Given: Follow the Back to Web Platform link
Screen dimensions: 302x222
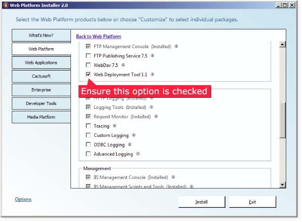Looking at the screenshot, I should click(99, 36).
